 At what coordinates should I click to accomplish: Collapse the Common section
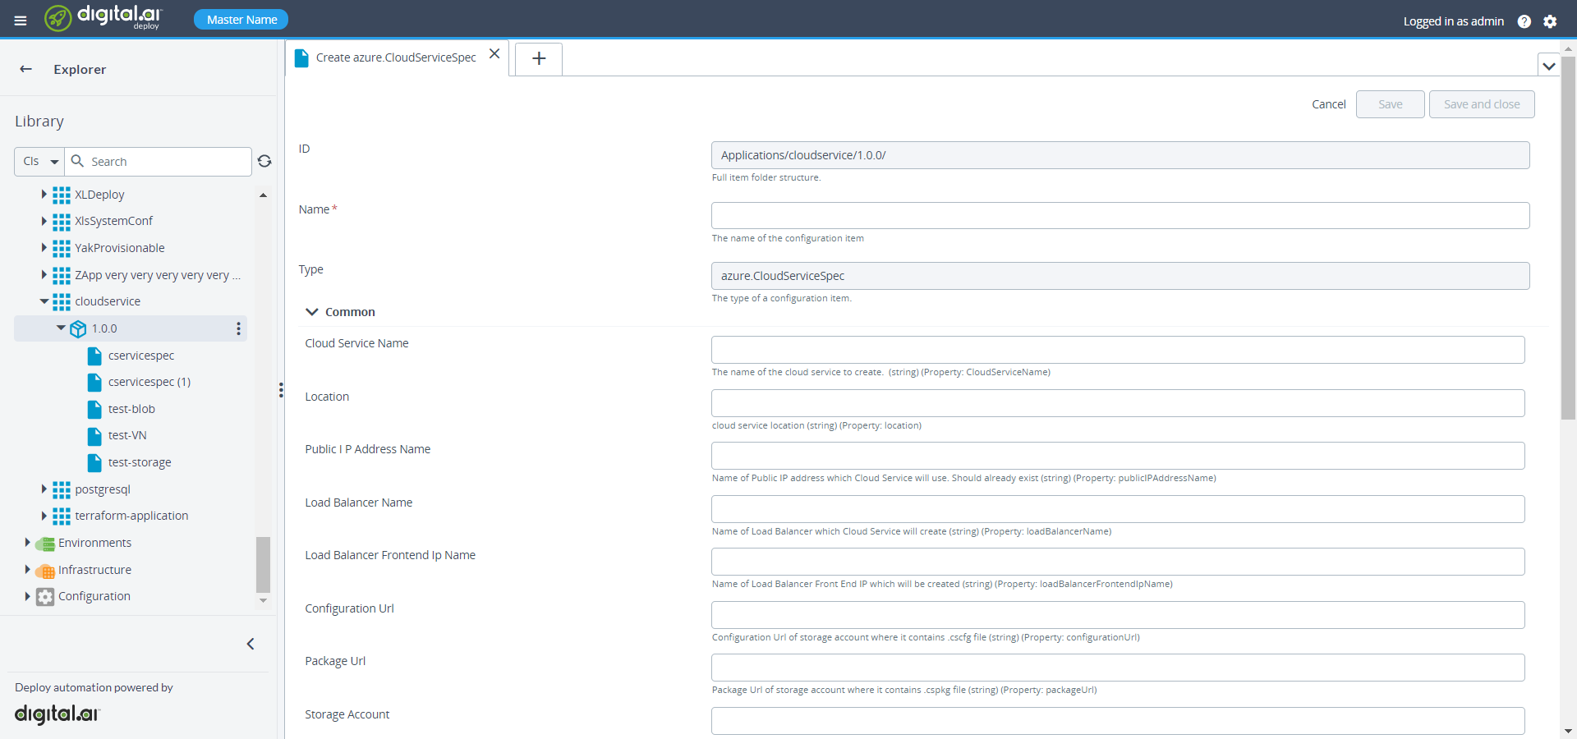(312, 312)
